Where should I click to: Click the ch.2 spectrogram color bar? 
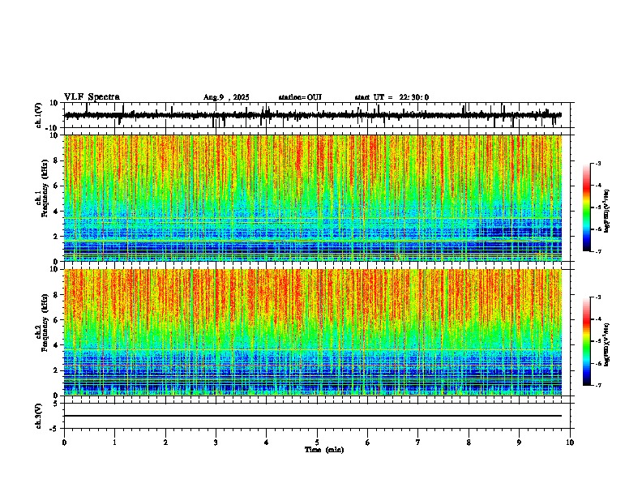coord(586,341)
